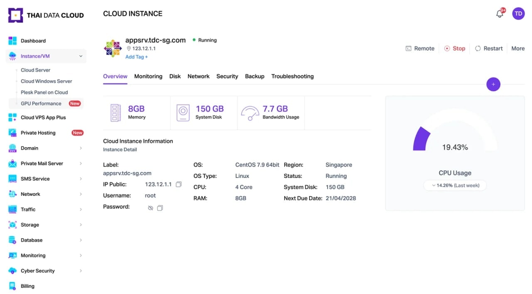The width and height of the screenshot is (532, 294).
Task: Click the System Disk icon
Action: 183,113
